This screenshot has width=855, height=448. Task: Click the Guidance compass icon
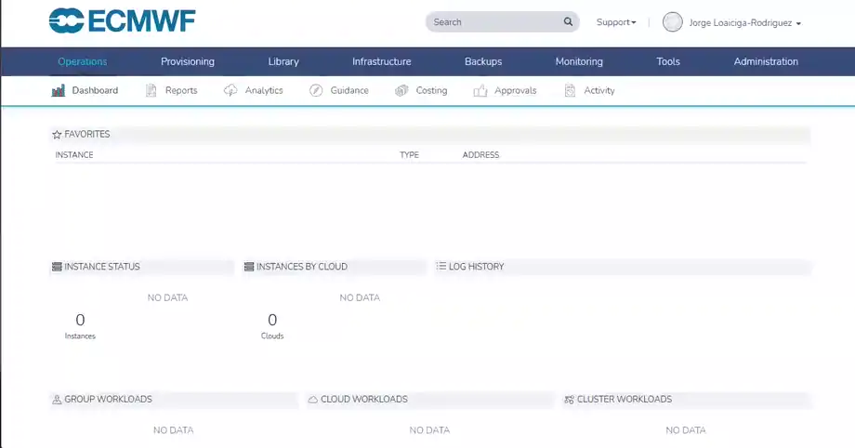(316, 90)
